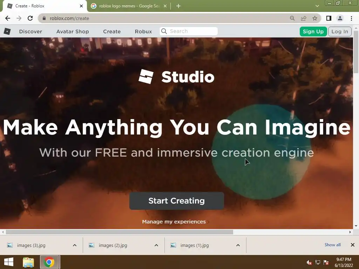Click the muted volume tray icon
Viewport: 359px width, 269px height.
pyautogui.click(x=309, y=262)
